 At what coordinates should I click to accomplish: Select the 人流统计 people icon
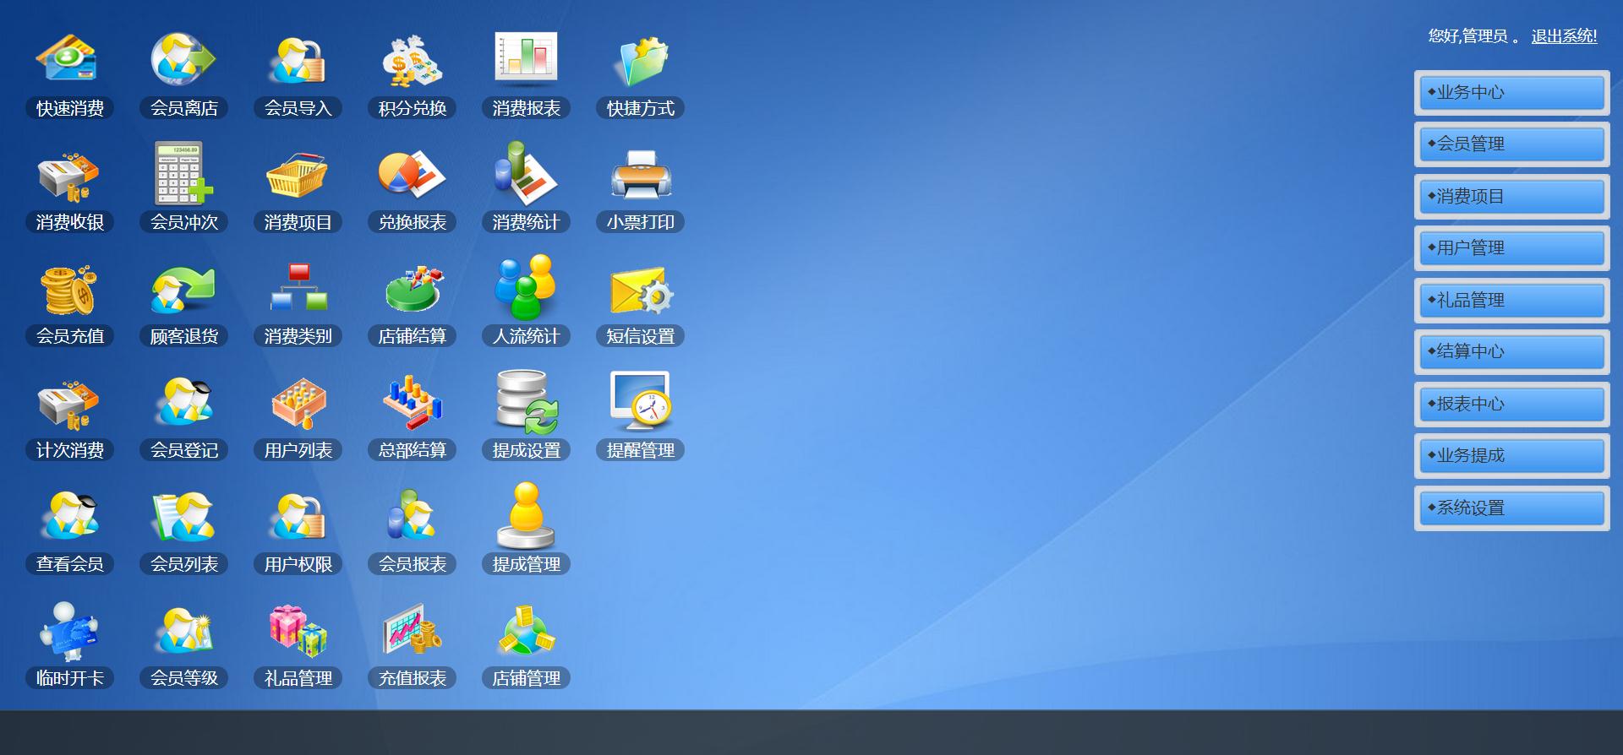(525, 289)
